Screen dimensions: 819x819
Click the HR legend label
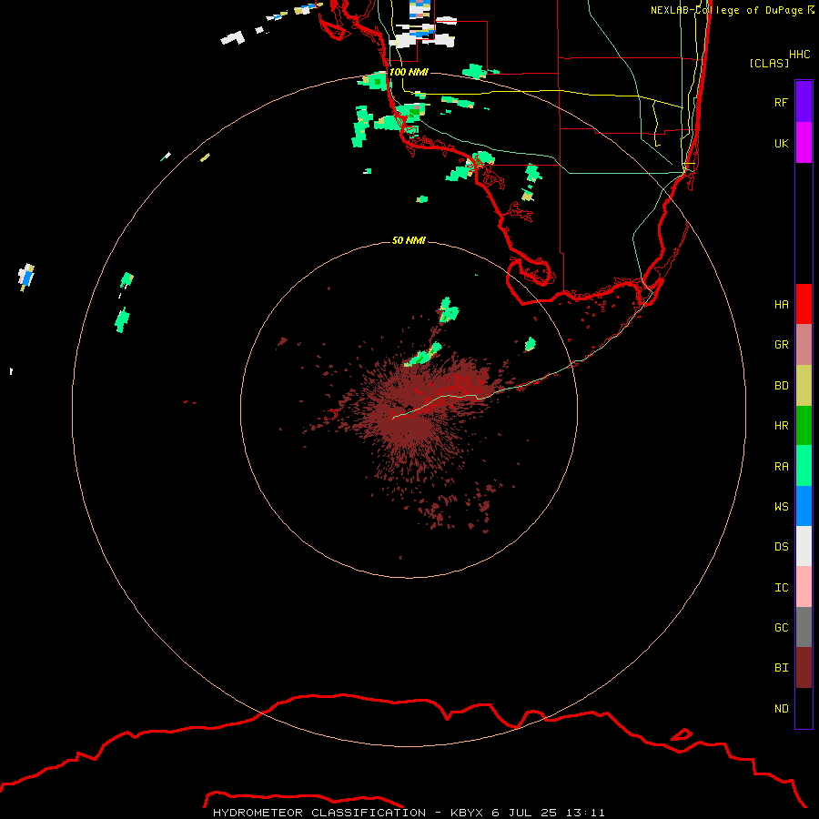781,426
